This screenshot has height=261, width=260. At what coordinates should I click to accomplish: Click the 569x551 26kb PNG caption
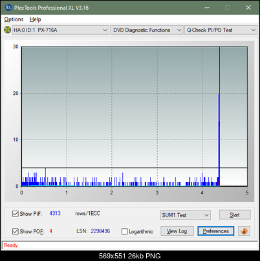coord(130,256)
